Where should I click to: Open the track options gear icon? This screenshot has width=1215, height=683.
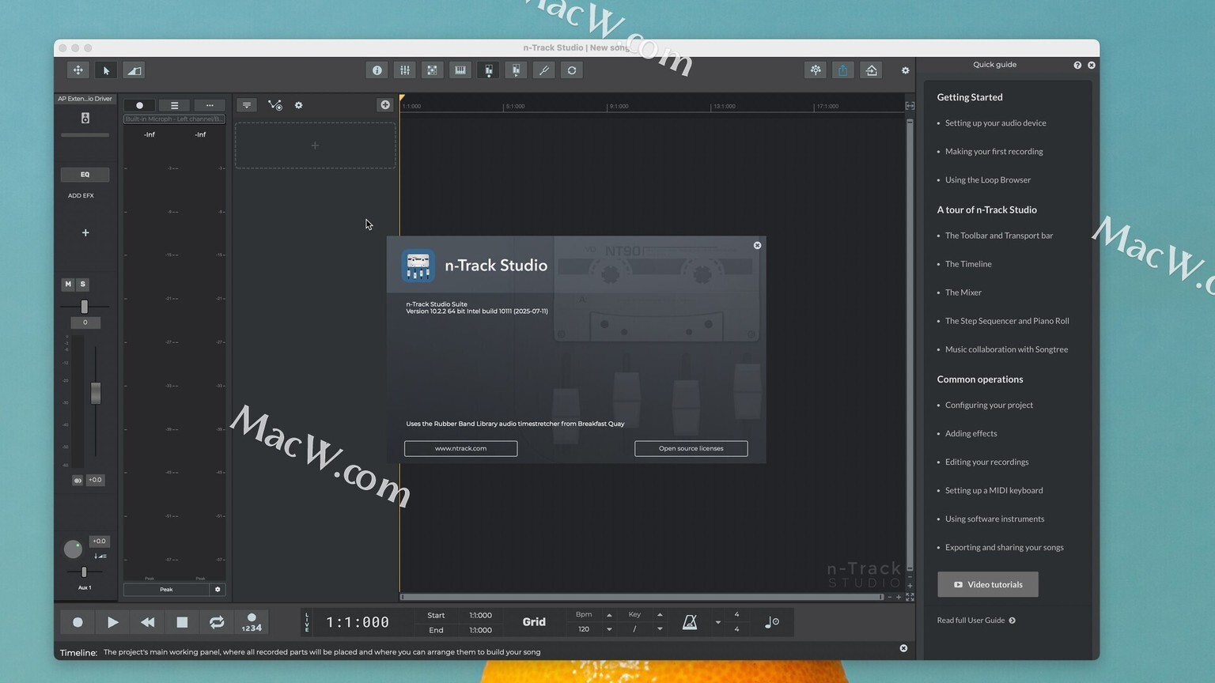298,105
